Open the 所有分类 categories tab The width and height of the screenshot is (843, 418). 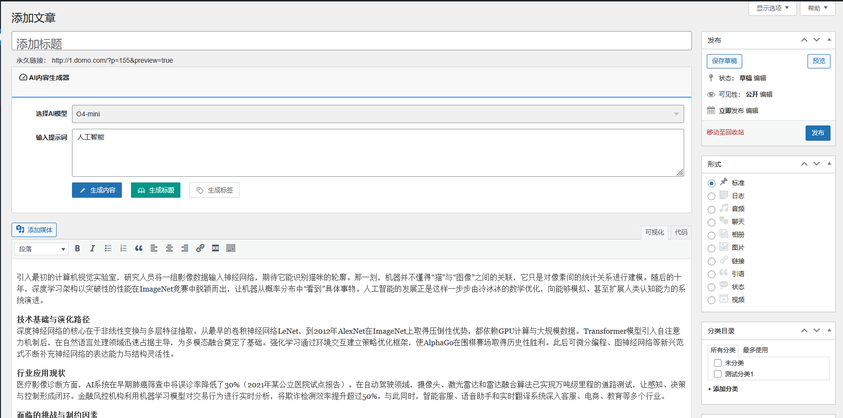[x=723, y=350]
